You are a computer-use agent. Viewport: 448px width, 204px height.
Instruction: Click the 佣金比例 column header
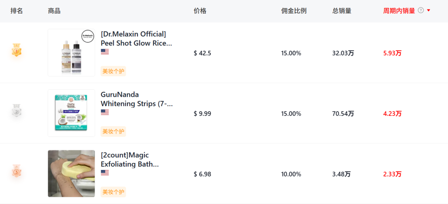click(x=294, y=11)
